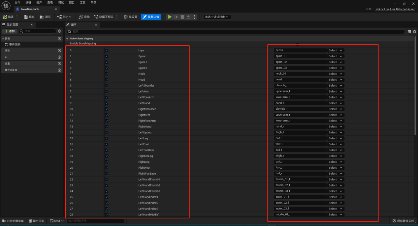This screenshot has height=226, width=418.
Task: Toggle the LeftShoulder row checkbox
Action: click(107, 86)
